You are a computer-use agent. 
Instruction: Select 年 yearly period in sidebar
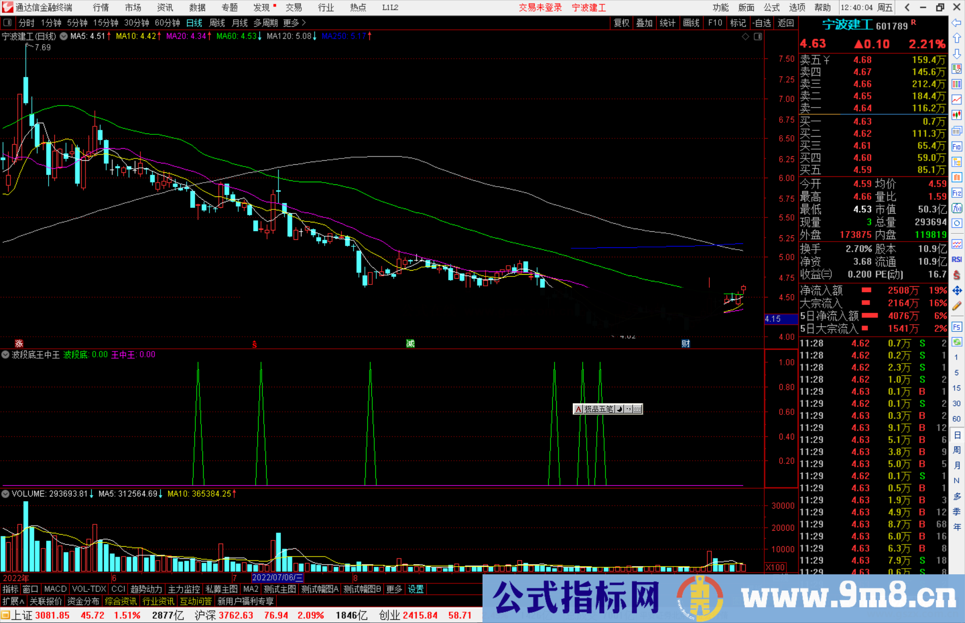pyautogui.click(x=957, y=527)
